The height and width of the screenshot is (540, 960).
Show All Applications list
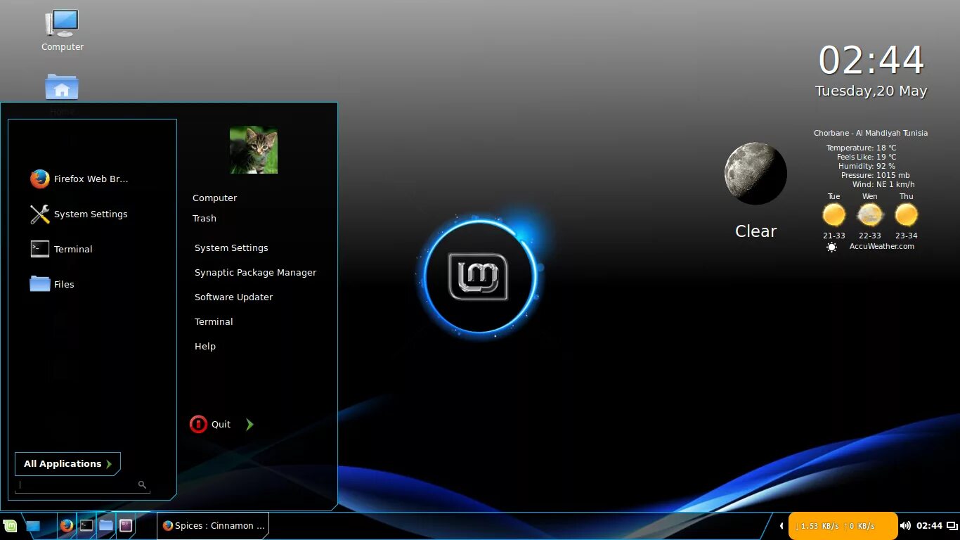pos(67,463)
